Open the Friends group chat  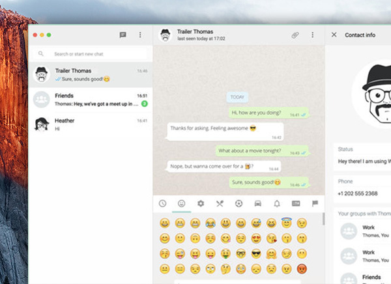(x=91, y=100)
